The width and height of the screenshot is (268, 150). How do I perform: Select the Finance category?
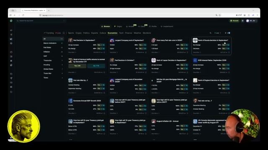(x=129, y=33)
